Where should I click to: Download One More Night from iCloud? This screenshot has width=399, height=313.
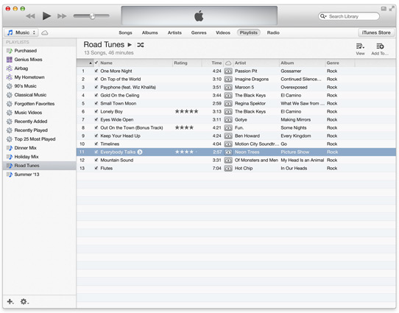coord(228,71)
